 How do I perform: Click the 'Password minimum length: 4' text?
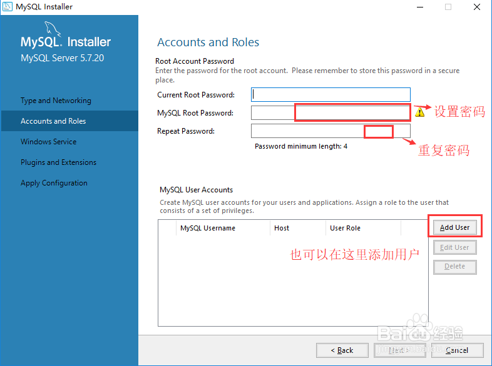point(301,146)
